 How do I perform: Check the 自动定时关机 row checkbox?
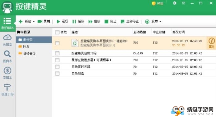click(57, 67)
